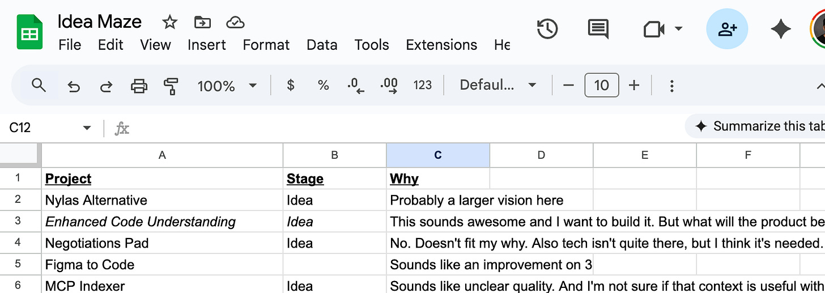Select column A header
This screenshot has height=293, width=825.
[x=162, y=155]
